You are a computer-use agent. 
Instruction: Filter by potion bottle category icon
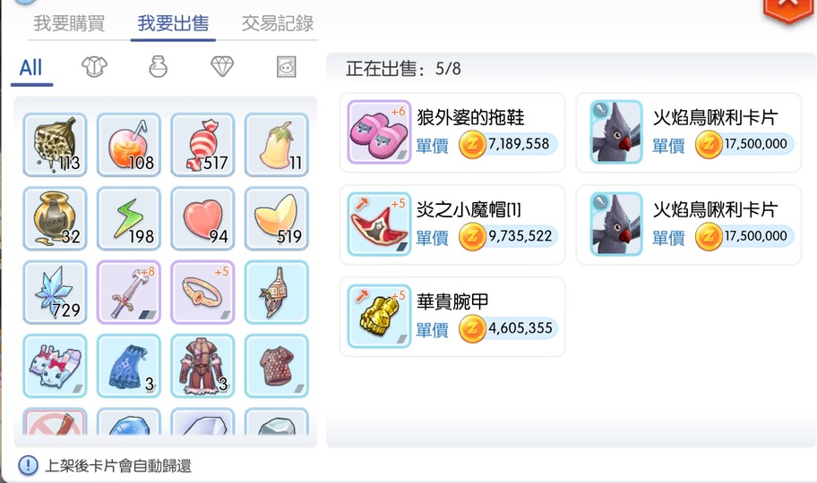158,66
